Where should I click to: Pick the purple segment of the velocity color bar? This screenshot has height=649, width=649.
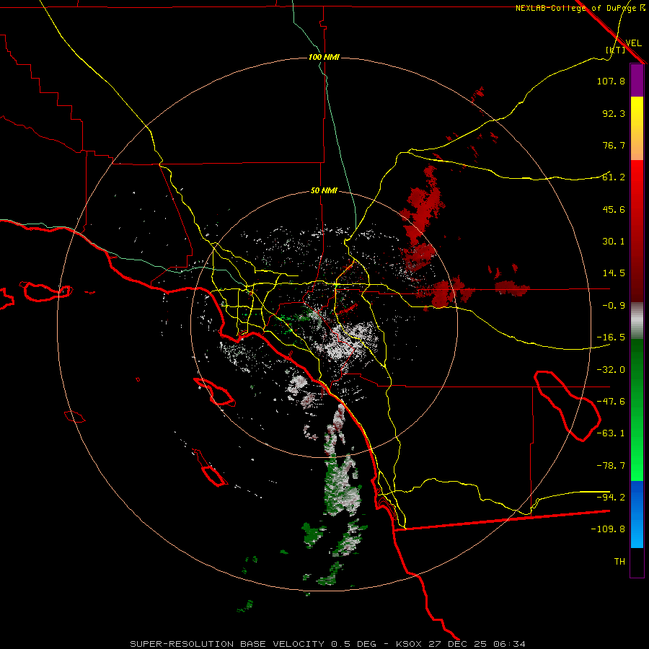pyautogui.click(x=637, y=80)
